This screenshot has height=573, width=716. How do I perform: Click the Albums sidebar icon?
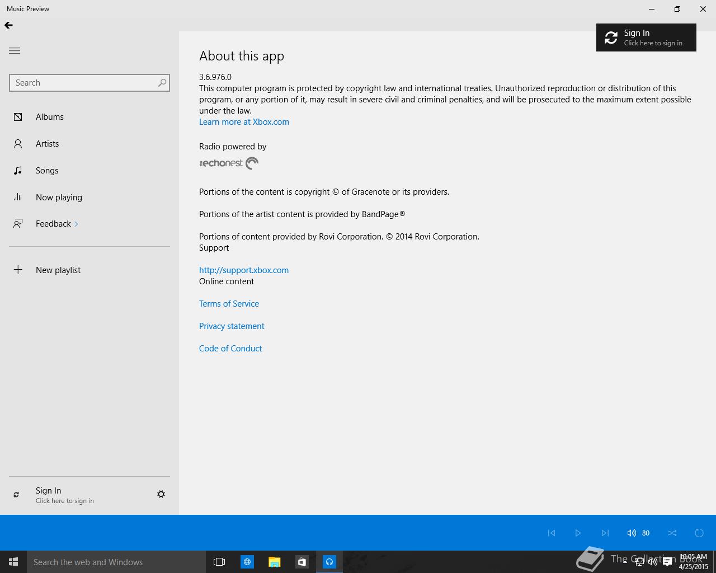click(18, 117)
